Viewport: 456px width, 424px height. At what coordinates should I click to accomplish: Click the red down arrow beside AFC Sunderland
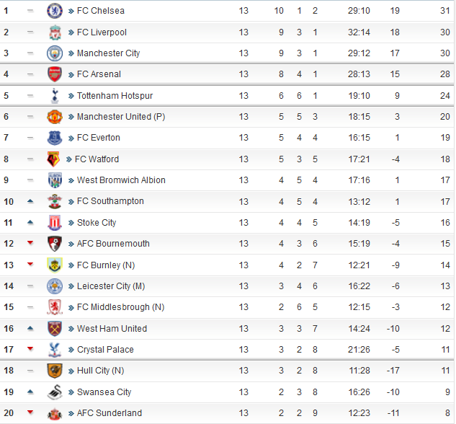pos(30,412)
